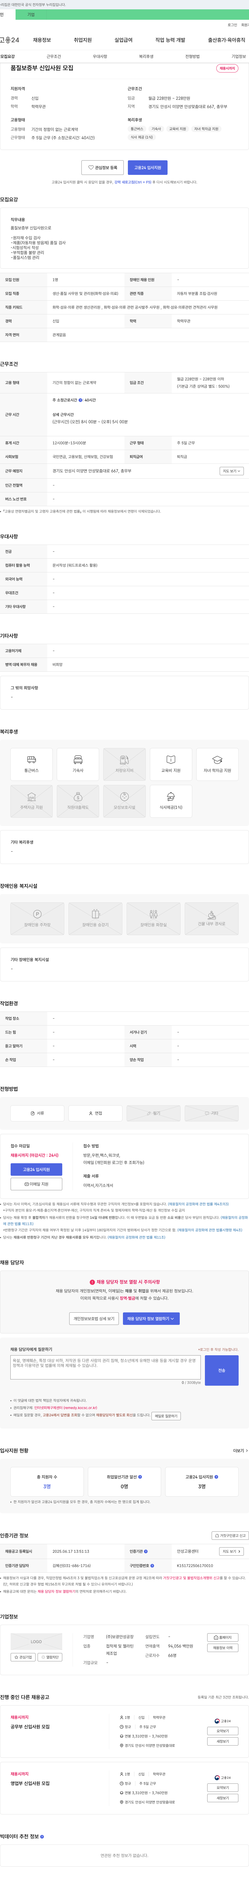Select the 차량유지비 welfare icon
249x1890 pixels.
point(125,759)
